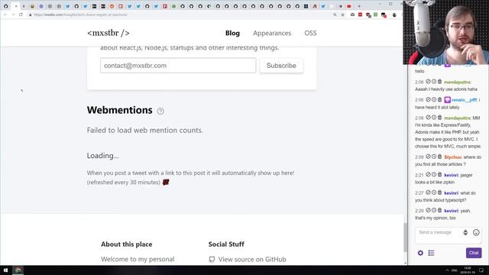This screenshot has height=275, width=489.
Task: Click the Webmentions help question mark
Action: click(160, 111)
